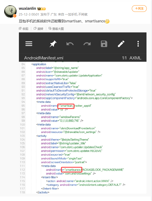
Task: Open the three-dot overflow menu
Action: coord(138,44)
